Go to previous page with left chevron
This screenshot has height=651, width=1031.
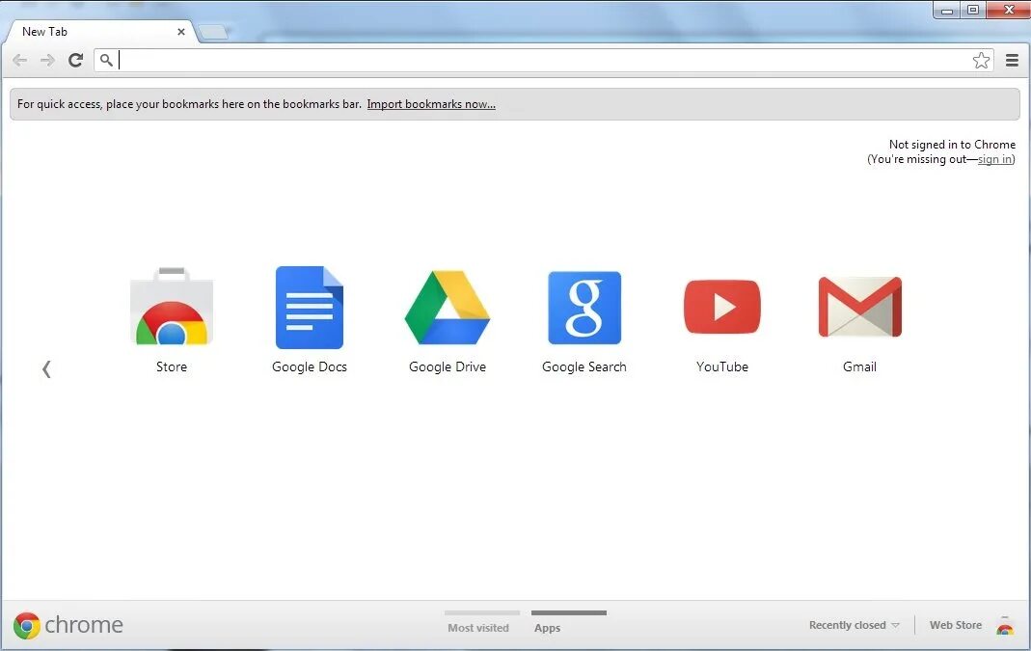click(46, 368)
